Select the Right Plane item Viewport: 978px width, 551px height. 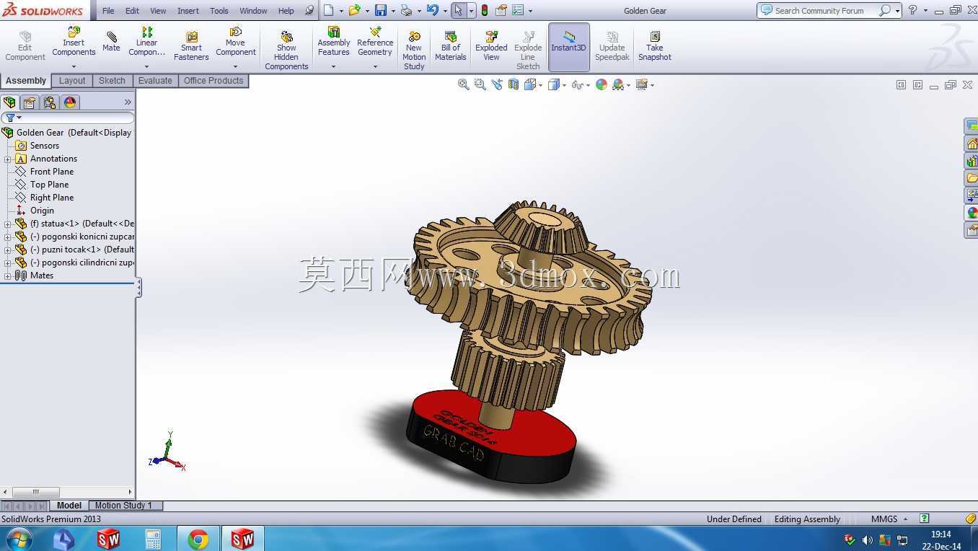[x=52, y=198]
